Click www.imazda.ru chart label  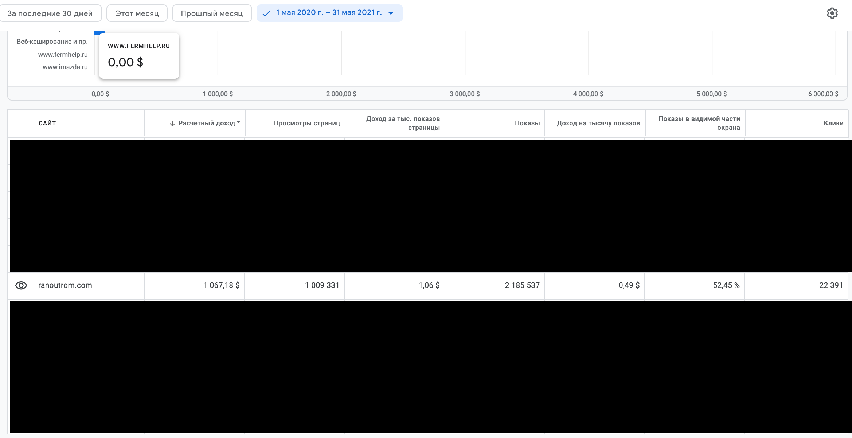[65, 67]
